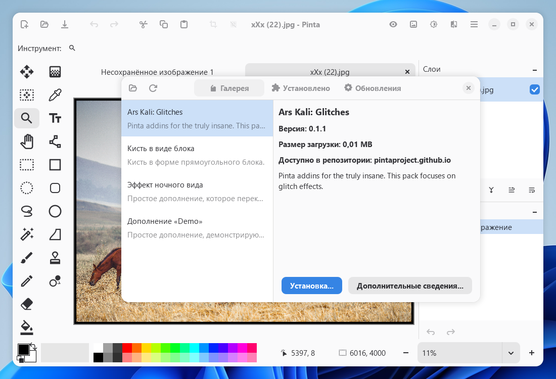Viewport: 556px width, 379px height.
Task: Switch to Gallery tab in add-ins dialog
Action: click(x=229, y=88)
